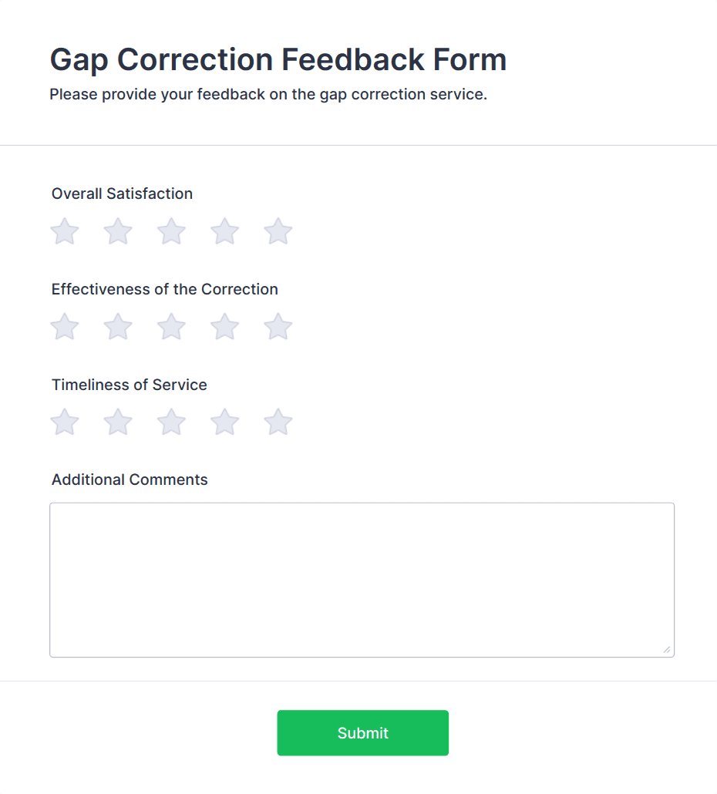Click the resize handle of the comments box
The width and height of the screenshot is (717, 794).
pos(666,649)
